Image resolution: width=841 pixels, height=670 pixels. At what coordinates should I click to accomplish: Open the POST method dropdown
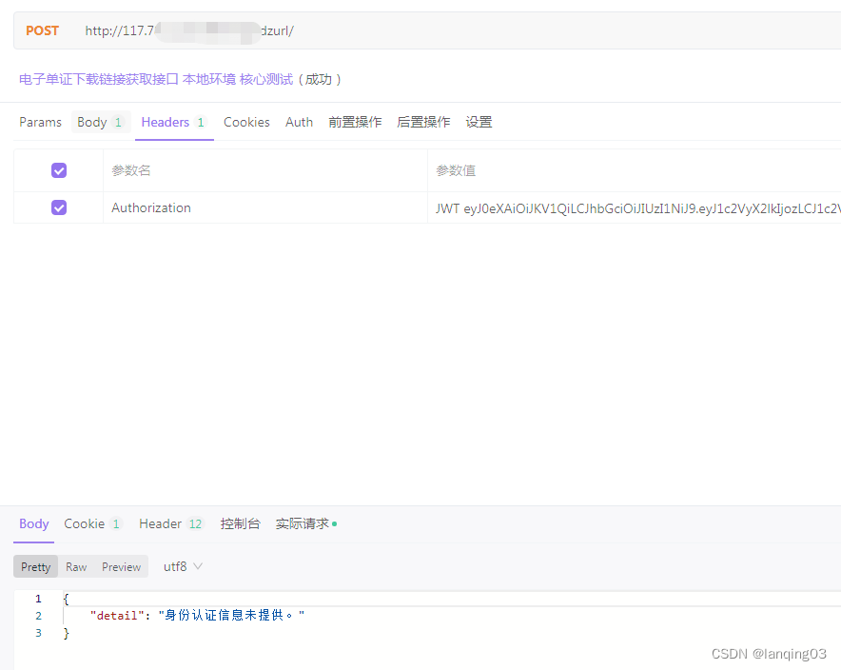(42, 30)
